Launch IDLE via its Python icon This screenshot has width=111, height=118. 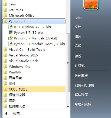click(x=11, y=27)
